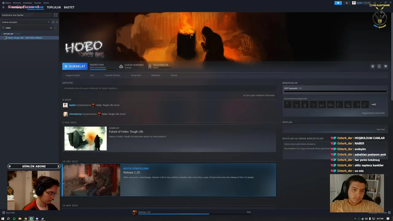Screen dimensions: 393x221
Task: Open DLC tab
Action: (x=92, y=75)
